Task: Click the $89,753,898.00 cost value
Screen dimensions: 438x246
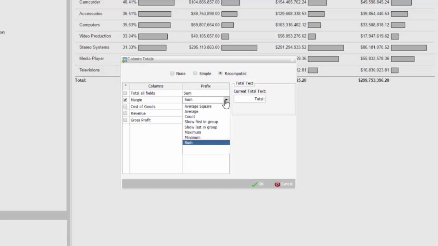Action: pos(205,14)
